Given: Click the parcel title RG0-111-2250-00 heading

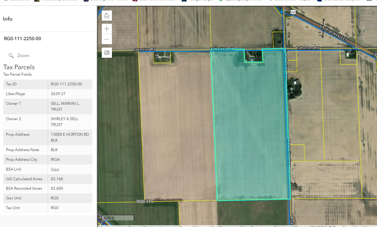Looking at the screenshot, I should pyautogui.click(x=22, y=39).
